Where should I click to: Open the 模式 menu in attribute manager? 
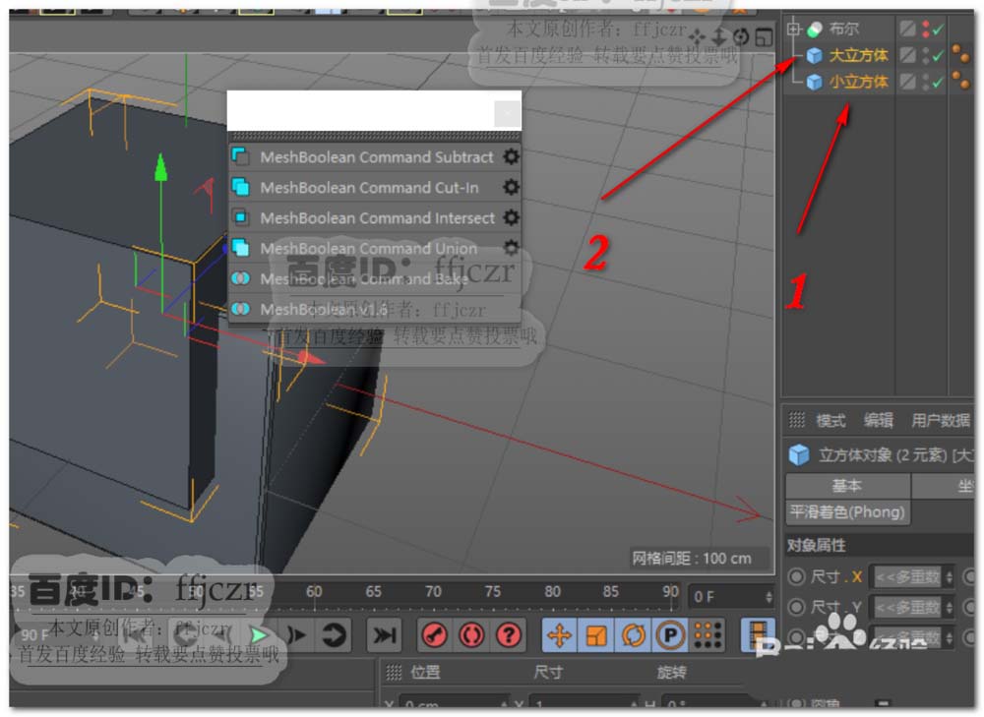pyautogui.click(x=831, y=420)
